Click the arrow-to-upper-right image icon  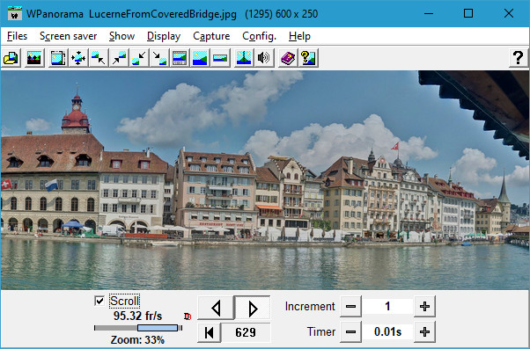tap(119, 58)
